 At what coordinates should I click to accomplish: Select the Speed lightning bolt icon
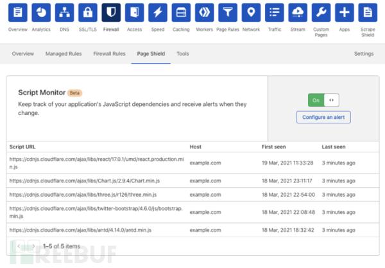pos(158,12)
